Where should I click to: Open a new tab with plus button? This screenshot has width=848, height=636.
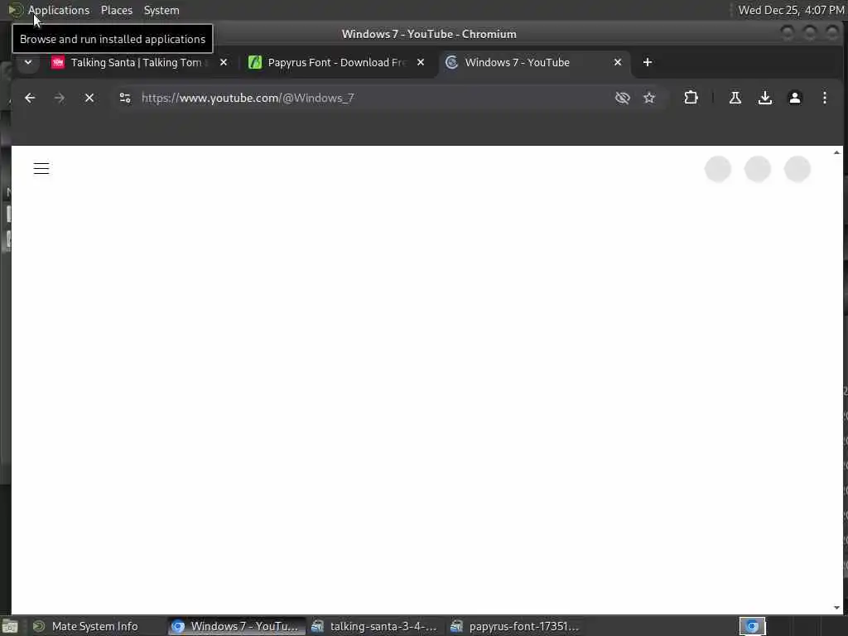[648, 62]
